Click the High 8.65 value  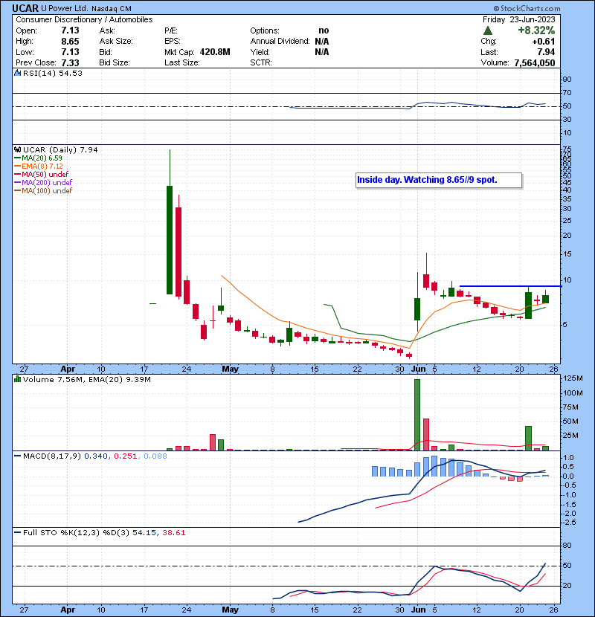[70, 42]
